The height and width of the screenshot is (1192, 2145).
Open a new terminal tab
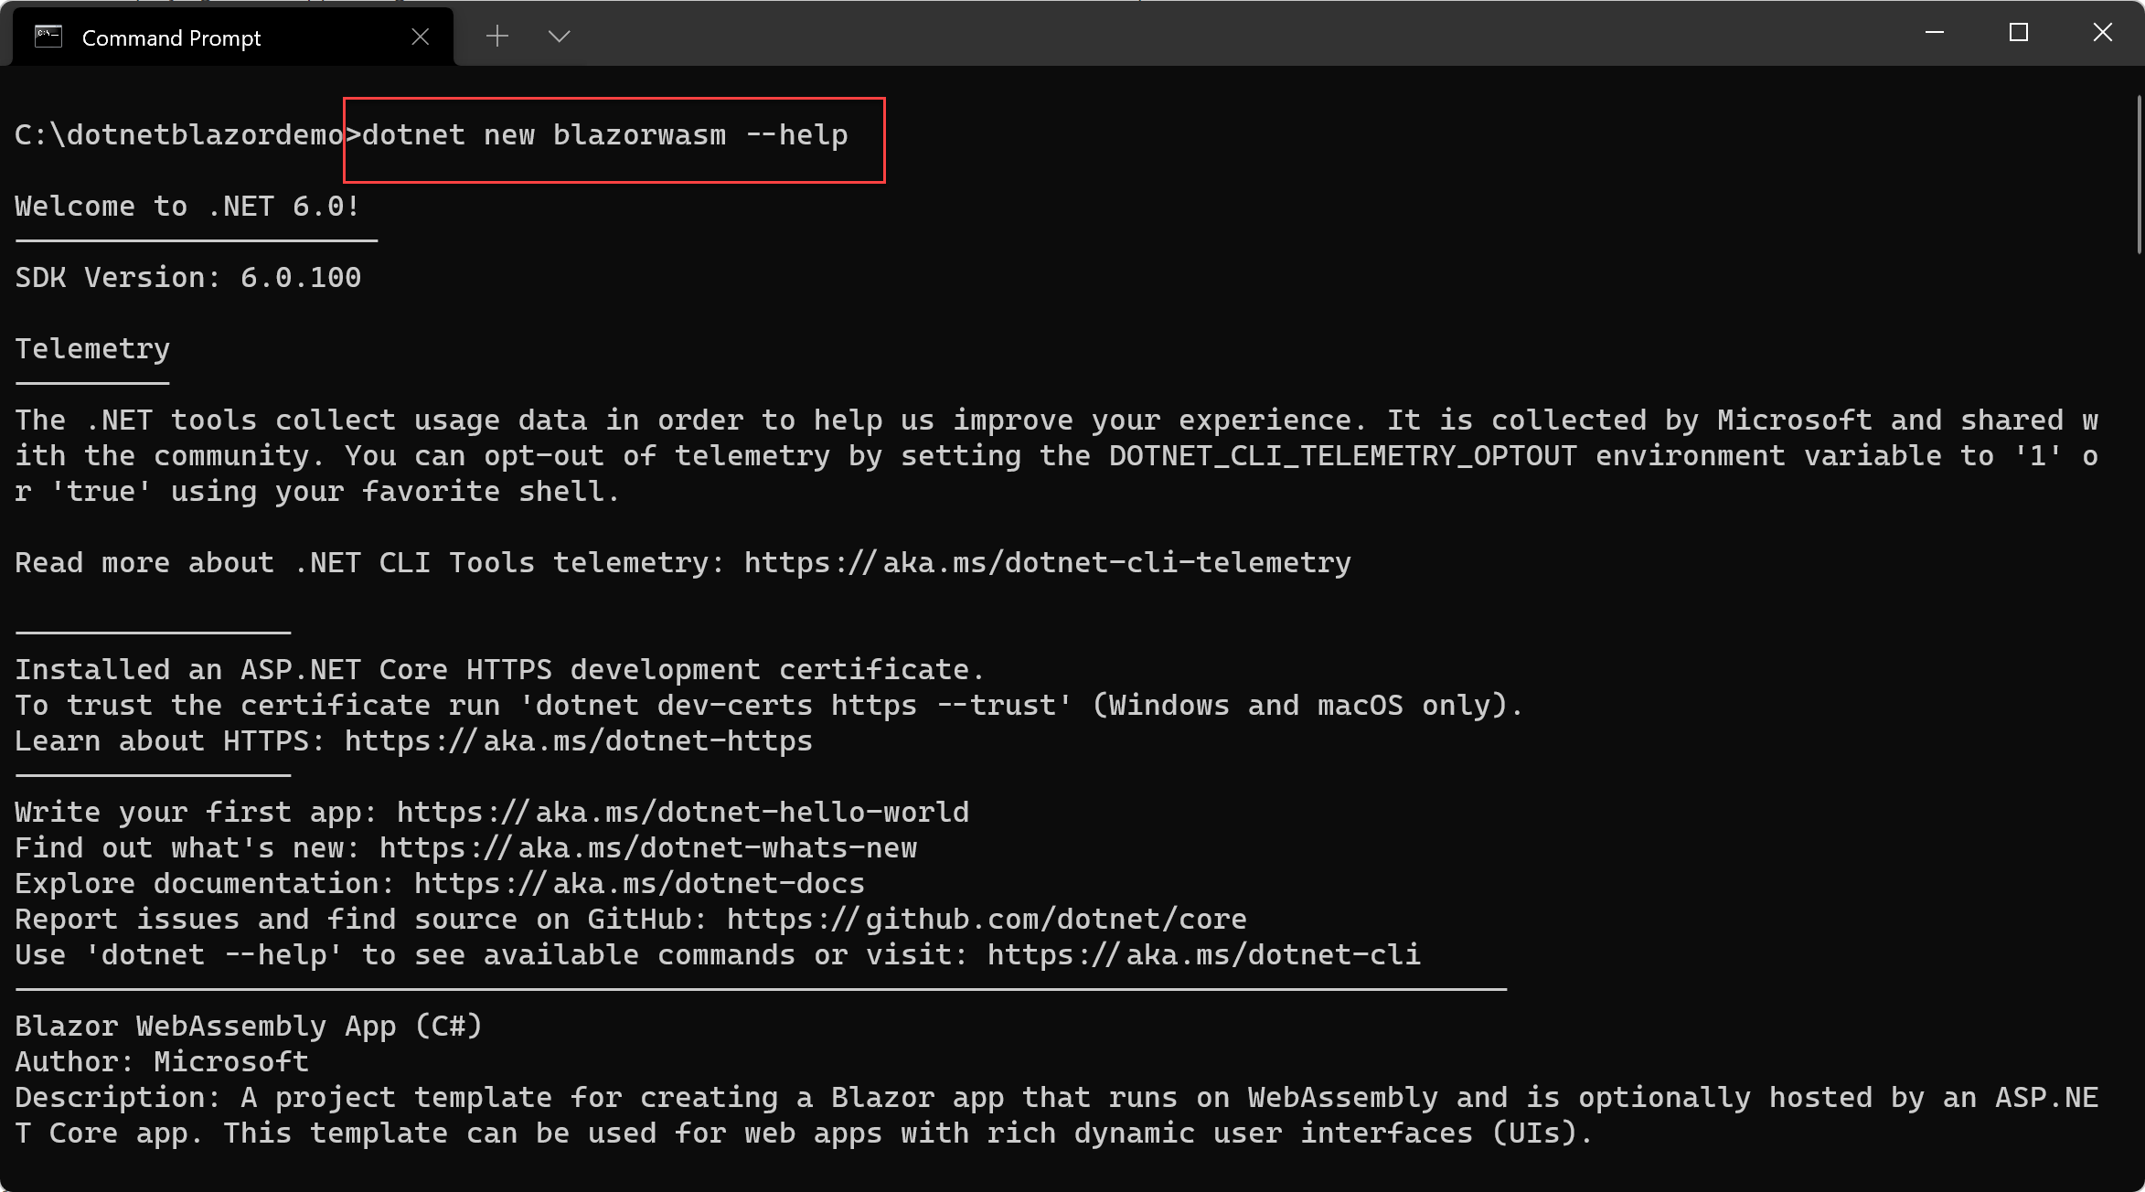pos(497,37)
